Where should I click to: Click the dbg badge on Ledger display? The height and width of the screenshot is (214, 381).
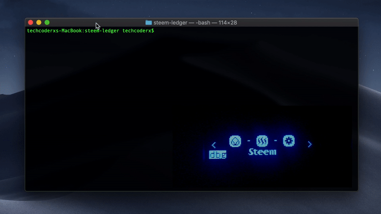pos(218,155)
